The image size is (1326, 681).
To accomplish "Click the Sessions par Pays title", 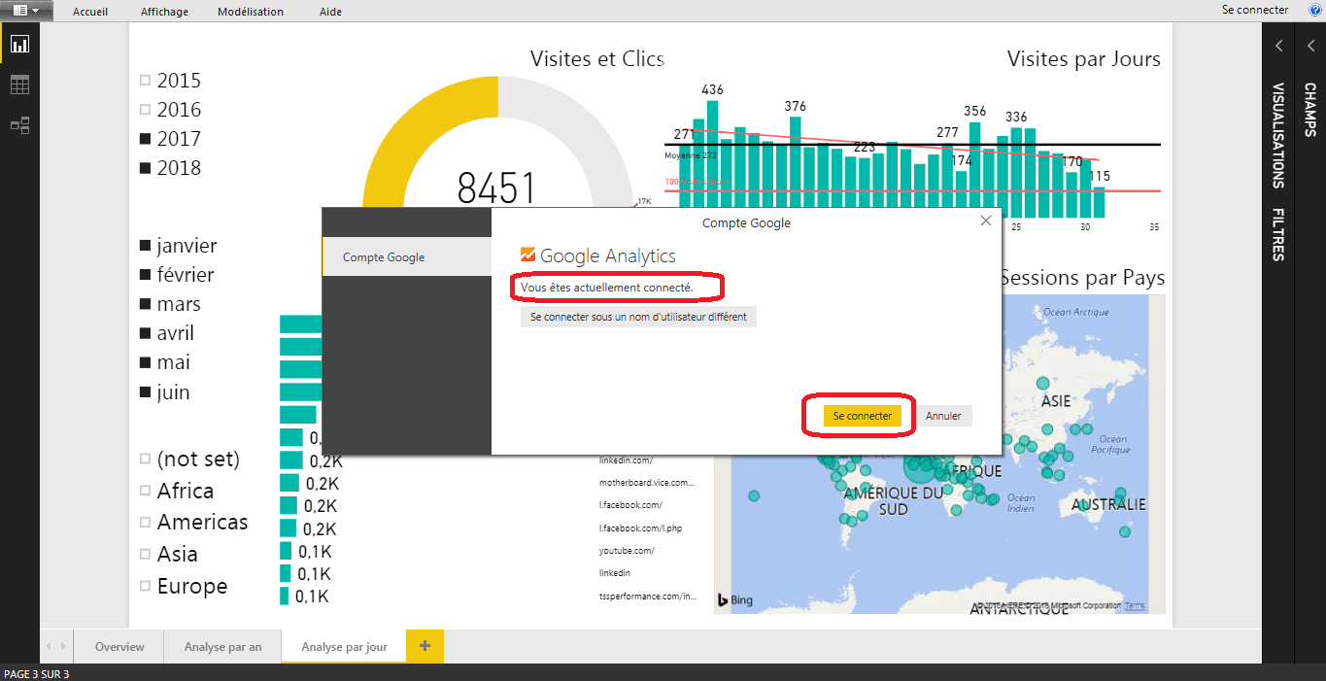I will click(x=1082, y=278).
